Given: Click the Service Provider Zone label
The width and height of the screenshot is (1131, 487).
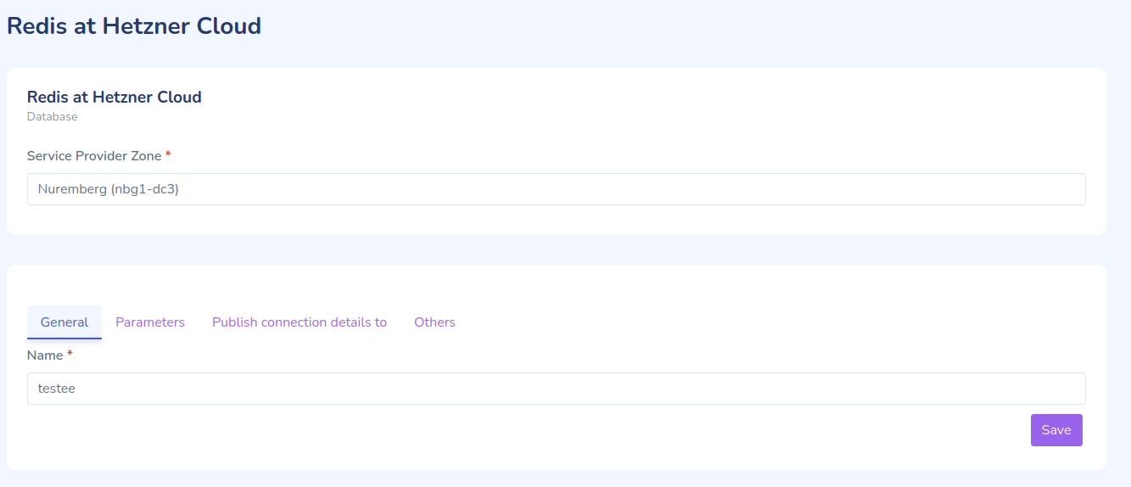Looking at the screenshot, I should [93, 155].
